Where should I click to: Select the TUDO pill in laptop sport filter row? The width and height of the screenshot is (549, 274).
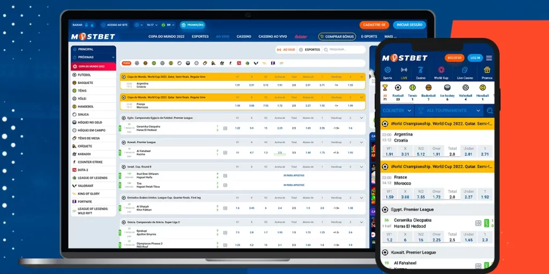(127, 63)
